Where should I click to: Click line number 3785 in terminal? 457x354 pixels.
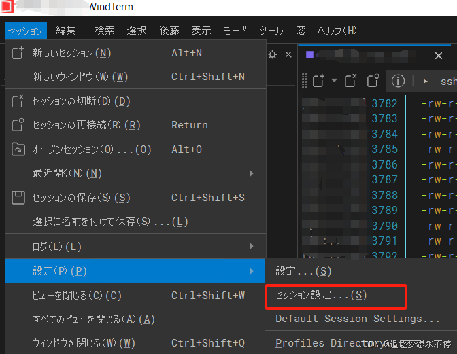384,149
